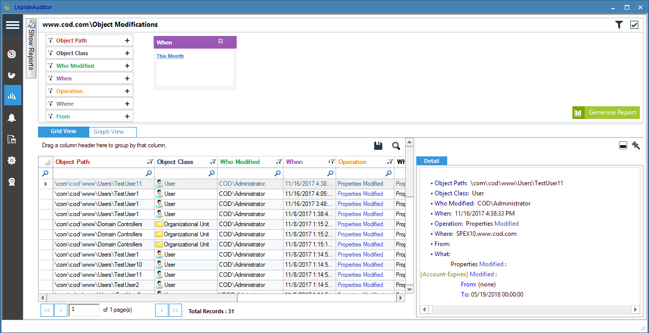Click the [Account-Expires] text in Detail panel
Viewport: 649px width, 333px height.
click(444, 274)
